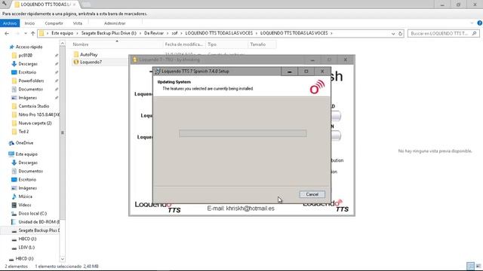Open Imágenes under Este equipo
This screenshot has height=271, width=483.
pos(27,188)
